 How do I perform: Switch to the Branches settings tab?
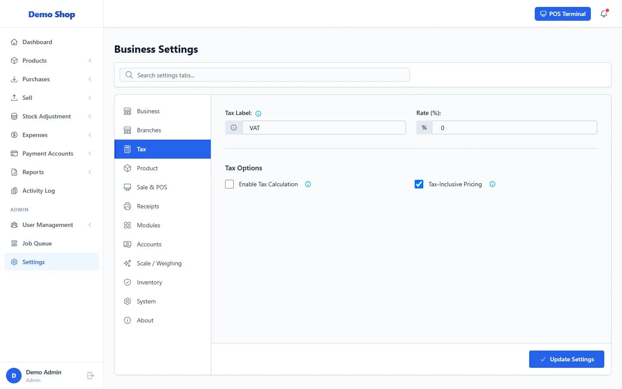[x=162, y=130]
